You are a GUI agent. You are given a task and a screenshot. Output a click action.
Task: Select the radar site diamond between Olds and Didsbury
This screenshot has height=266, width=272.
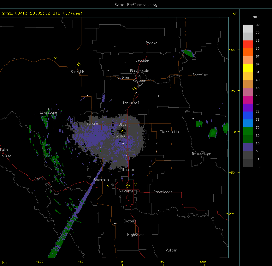tap(122, 132)
